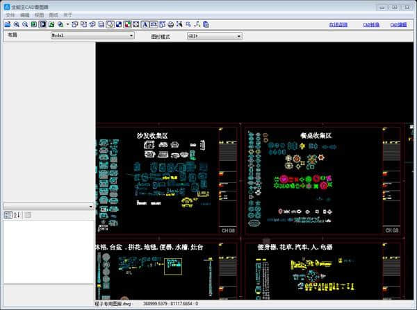Click the 在线咨询 link

coord(338,24)
